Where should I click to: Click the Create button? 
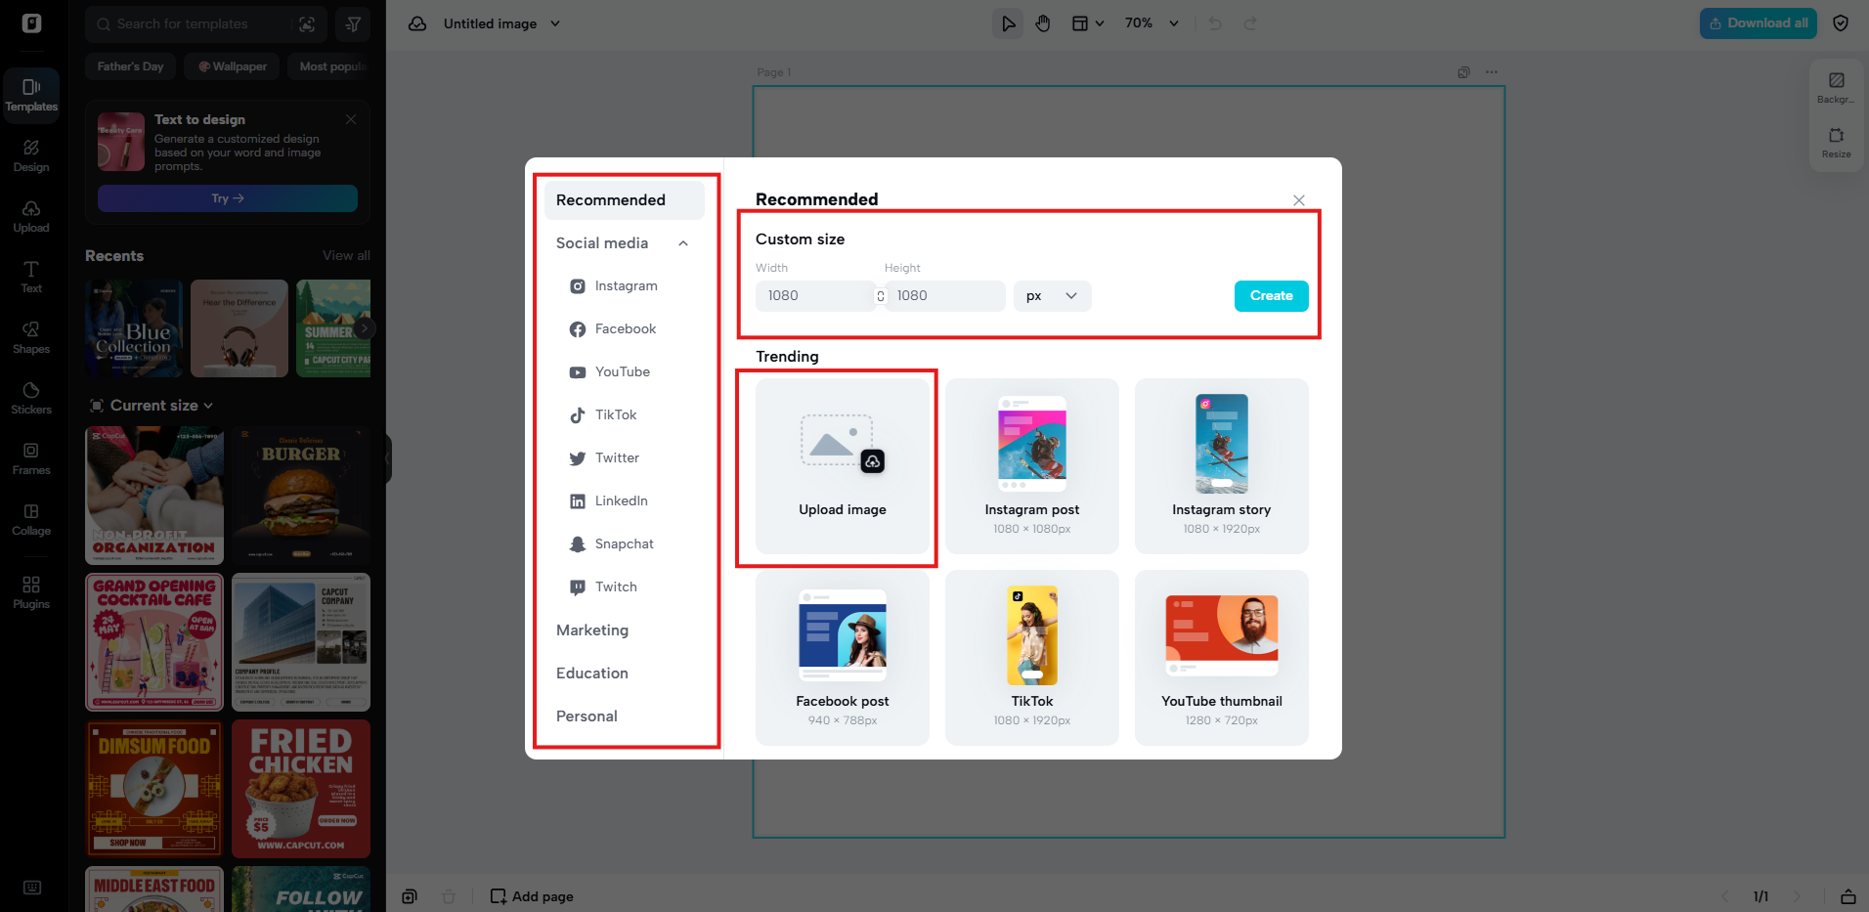1271,296
